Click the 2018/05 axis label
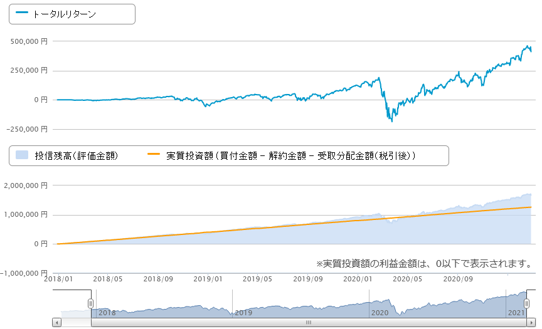The height and width of the screenshot is (329, 542). pos(108,279)
